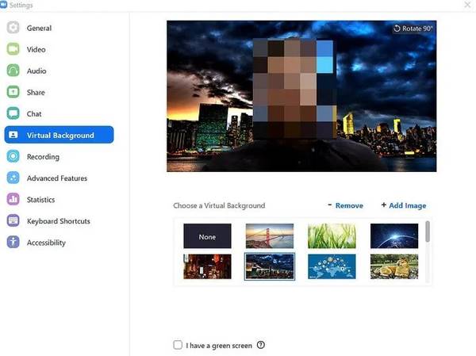Pick the green grass background thumbnail

[x=332, y=236]
